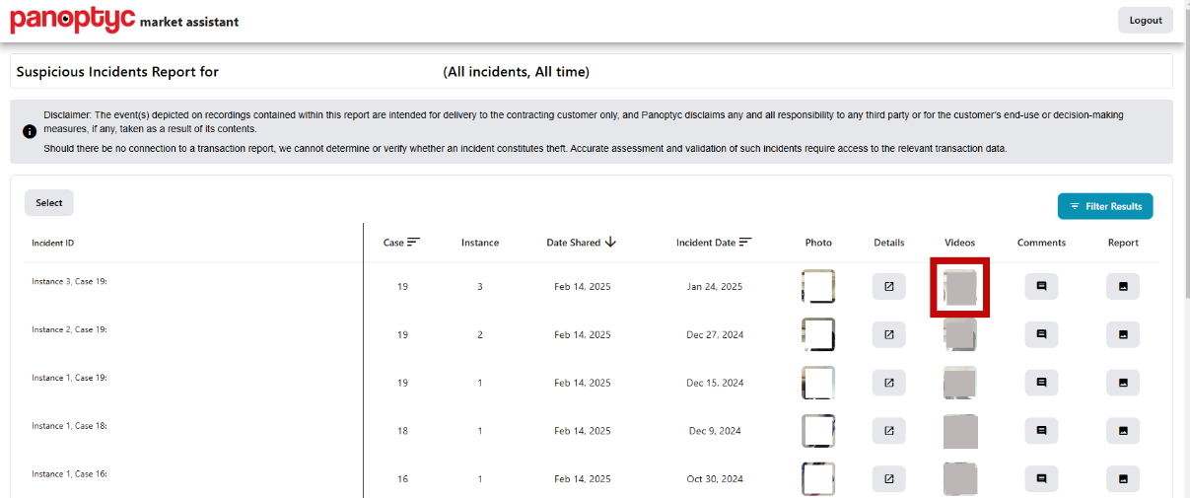This screenshot has width=1190, height=498.
Task: Log out using the Logout button
Action: (1145, 21)
